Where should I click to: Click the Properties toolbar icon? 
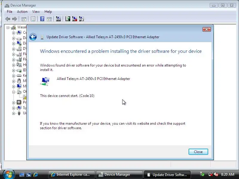(x=33, y=19)
